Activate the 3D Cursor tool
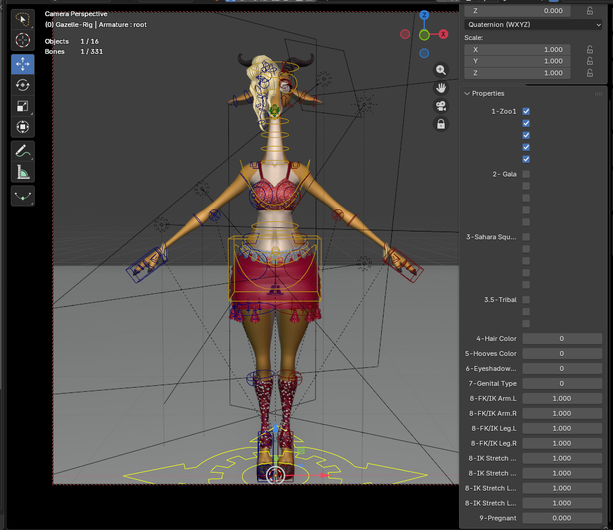 tap(23, 41)
